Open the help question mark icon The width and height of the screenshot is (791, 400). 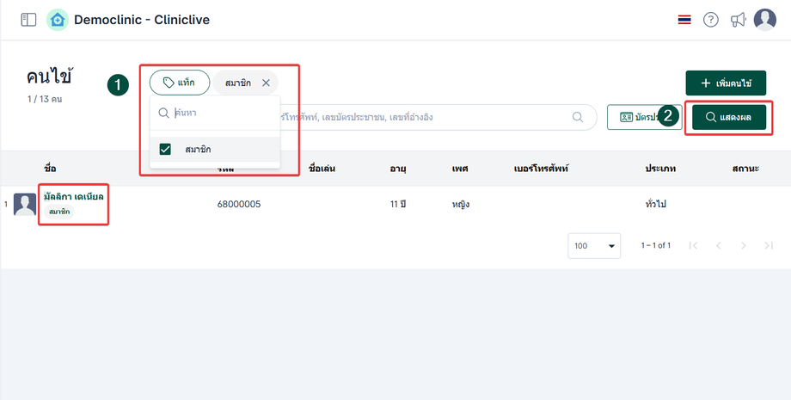tap(711, 20)
